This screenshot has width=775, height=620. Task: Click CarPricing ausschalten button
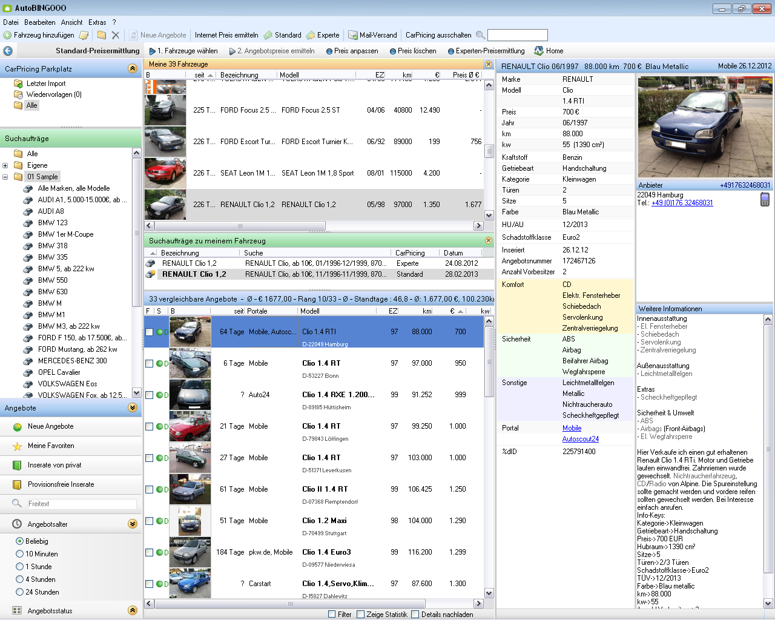[x=438, y=35]
